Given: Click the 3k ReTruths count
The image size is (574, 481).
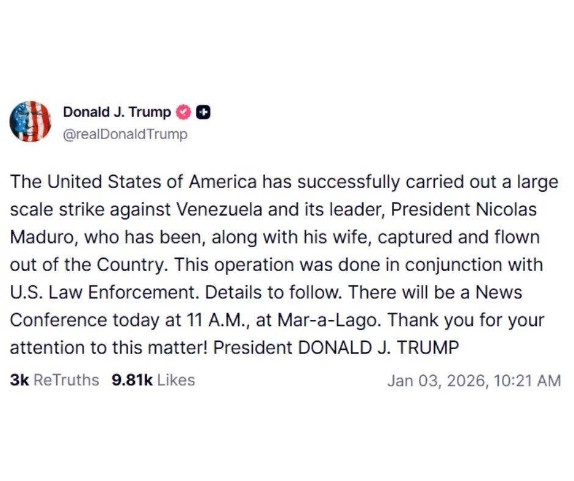Looking at the screenshot, I should 18,380.
